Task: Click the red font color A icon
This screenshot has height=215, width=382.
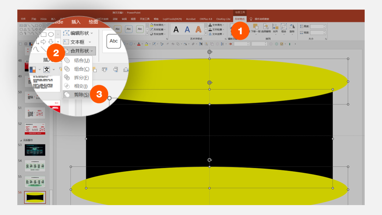Action: click(x=139, y=44)
